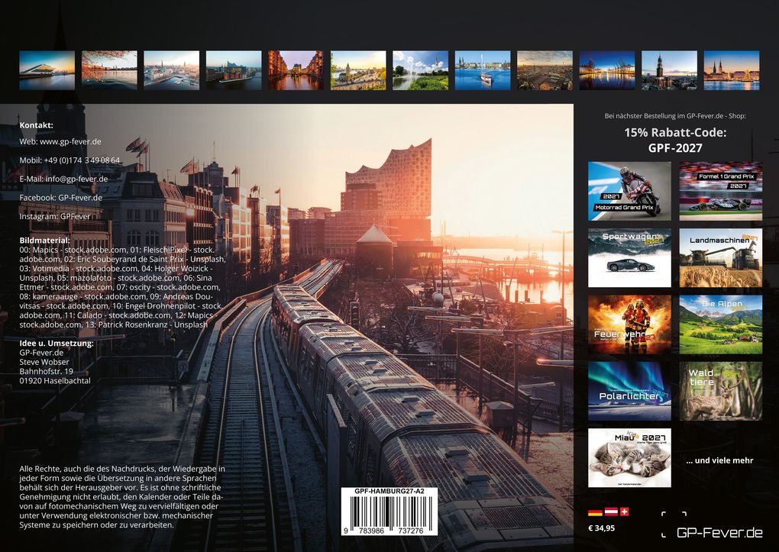Open the town hall Christmas tree night thumbnail

pyautogui.click(x=732, y=70)
